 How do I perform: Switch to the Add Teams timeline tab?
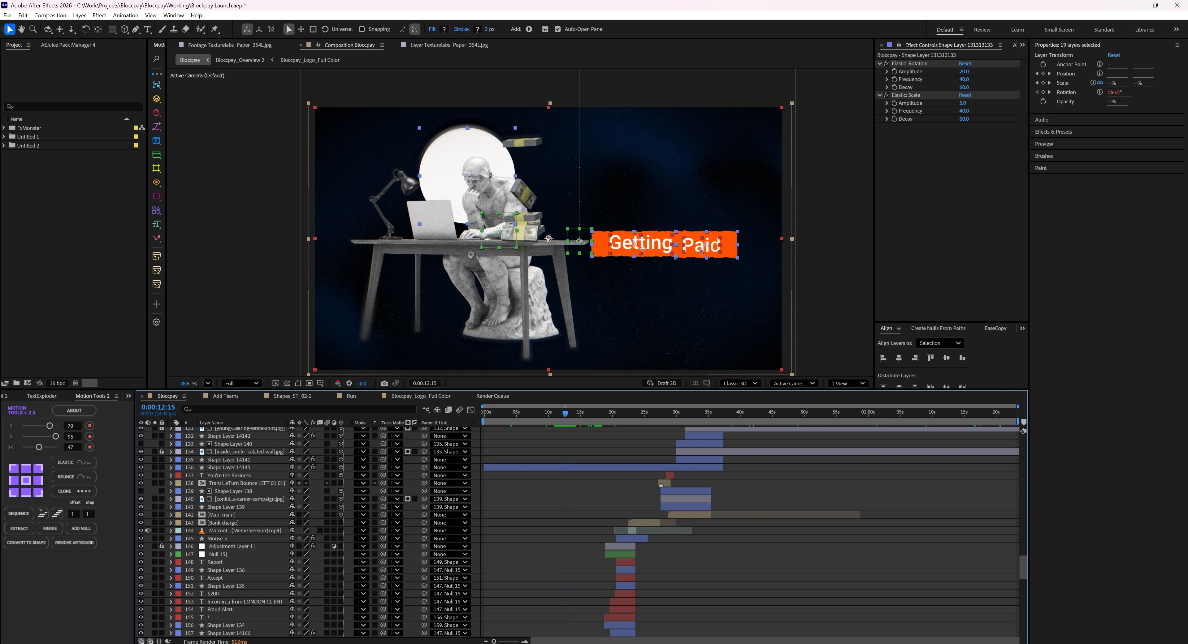pos(226,396)
